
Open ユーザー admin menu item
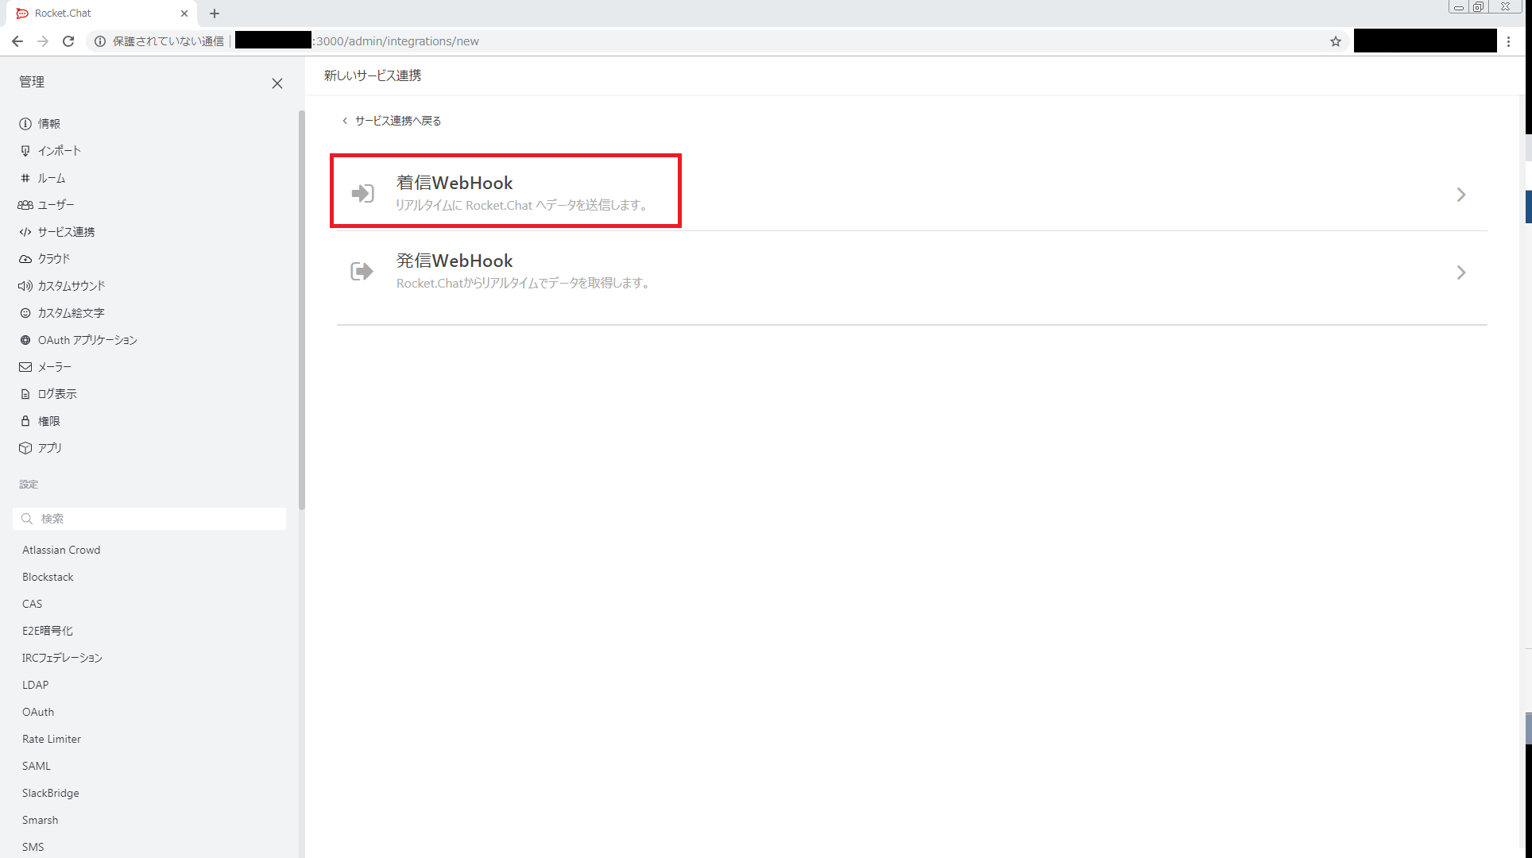[x=56, y=205]
